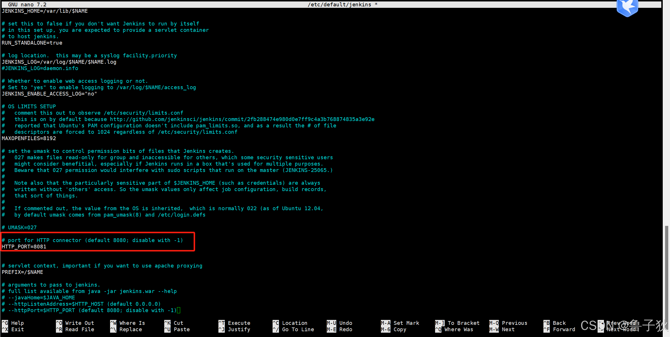
Task: Click the ^J Justify shortcut
Action: (x=234, y=329)
